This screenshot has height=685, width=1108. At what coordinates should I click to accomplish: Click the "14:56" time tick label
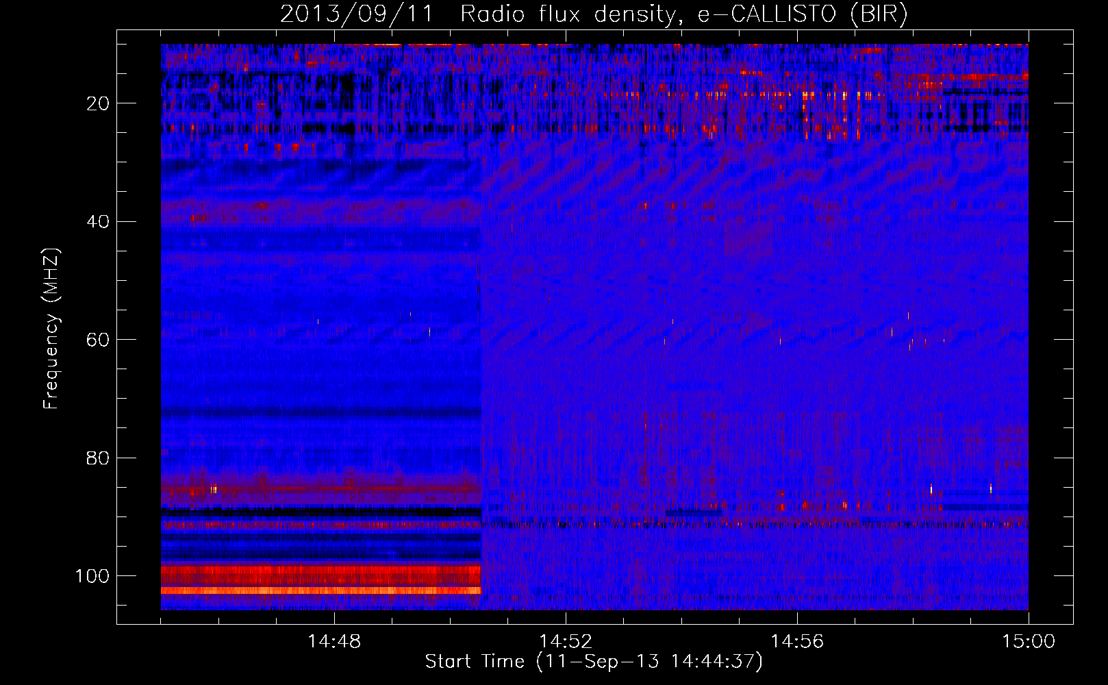click(797, 642)
